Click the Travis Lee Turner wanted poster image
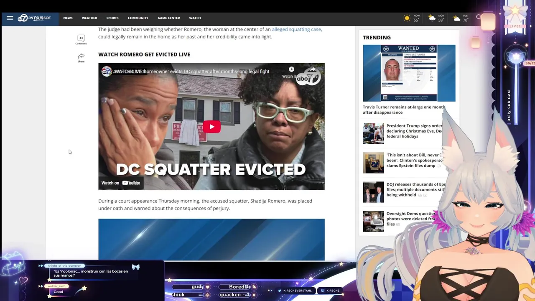535x301 pixels. [x=409, y=73]
